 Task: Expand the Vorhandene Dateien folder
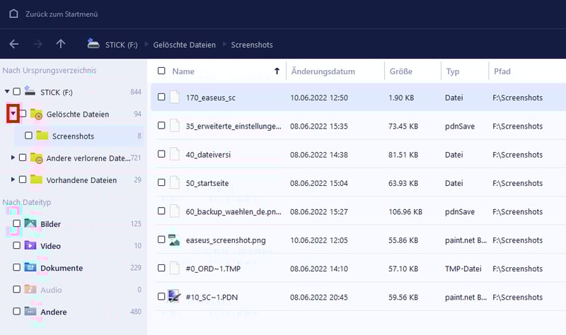[13, 180]
